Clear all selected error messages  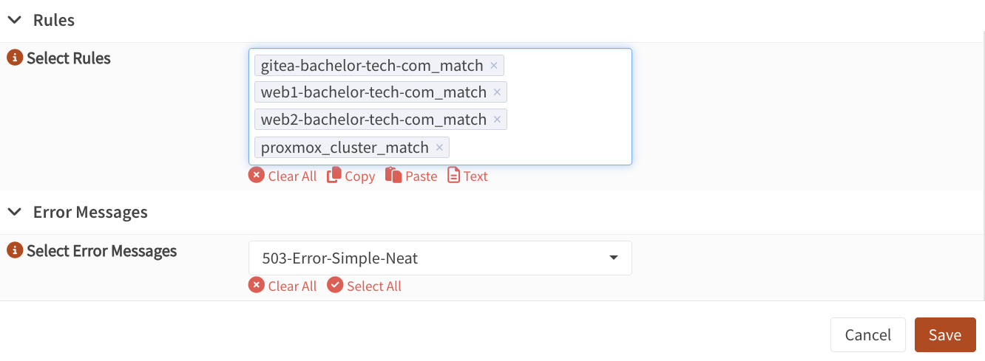pos(283,286)
